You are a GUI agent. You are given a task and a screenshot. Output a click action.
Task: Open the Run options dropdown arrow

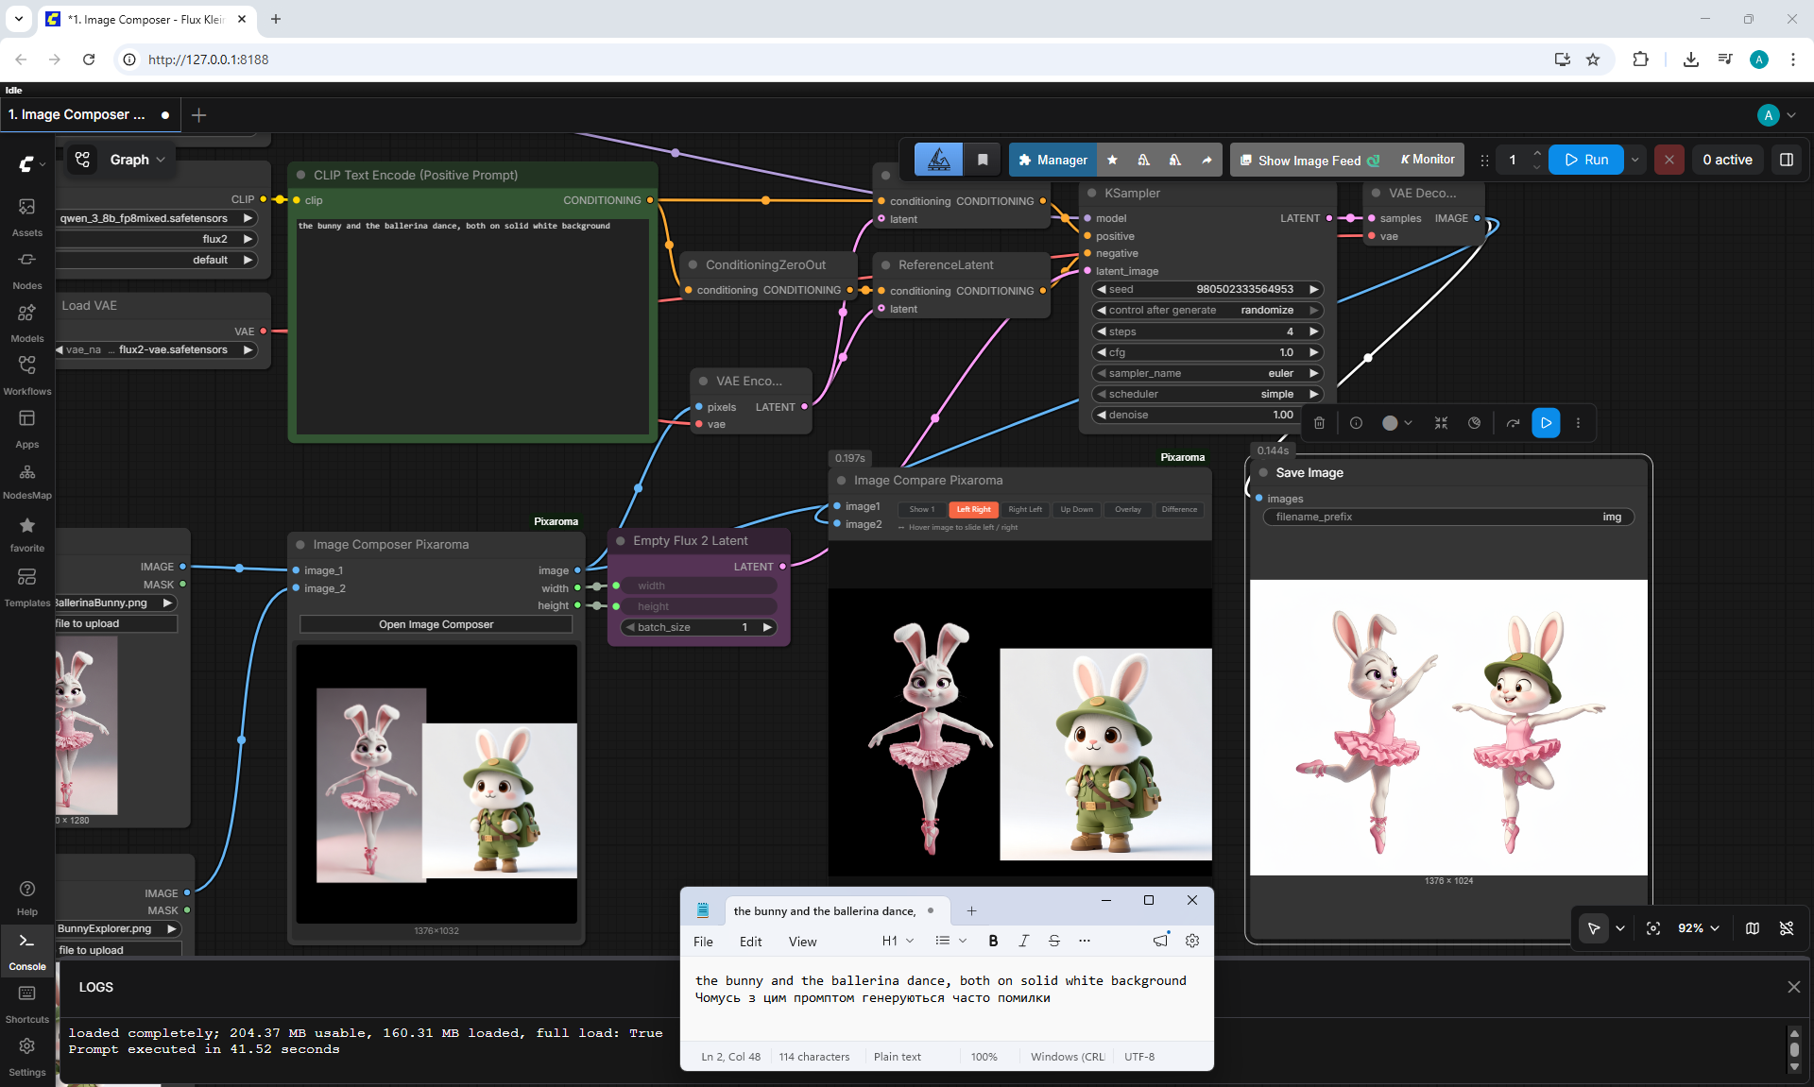click(x=1634, y=160)
